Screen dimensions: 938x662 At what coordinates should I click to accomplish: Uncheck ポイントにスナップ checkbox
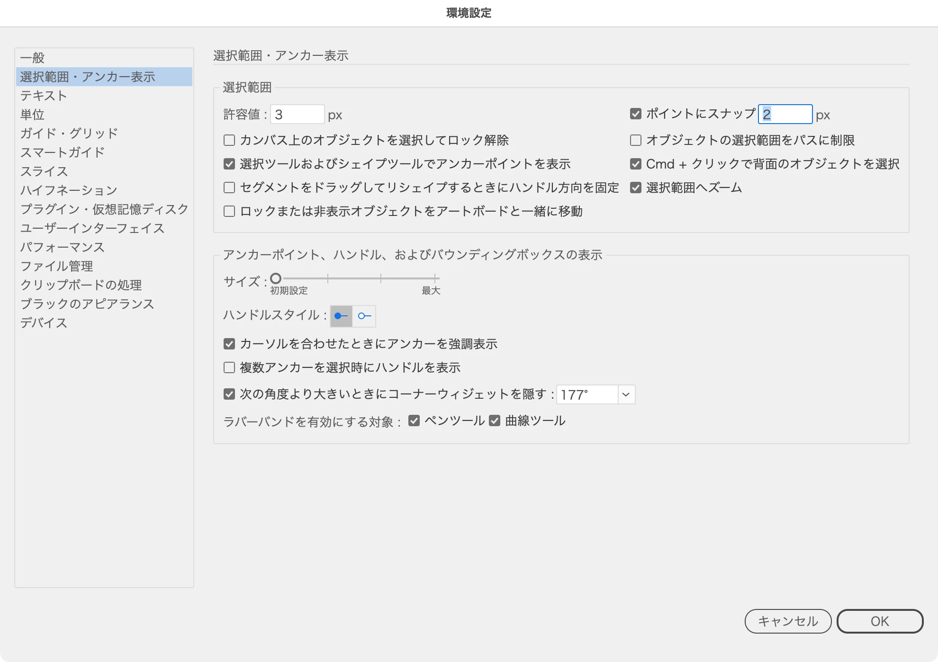coord(636,114)
